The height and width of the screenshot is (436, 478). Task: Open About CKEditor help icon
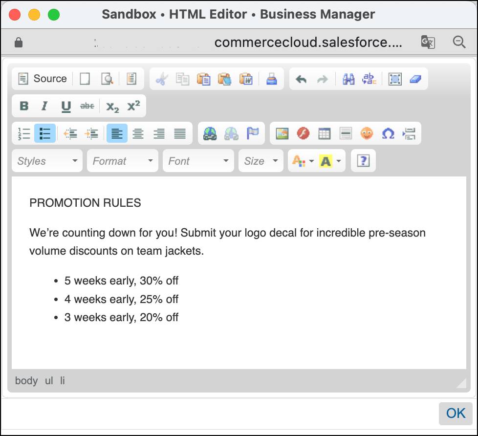363,161
